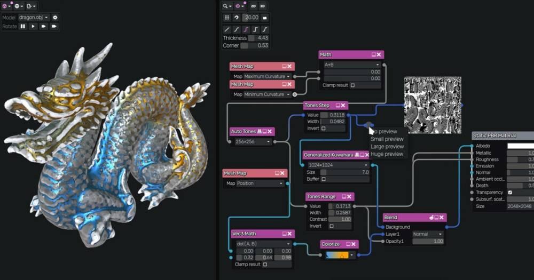Toggle the grid snap icon
The height and width of the screenshot is (280, 534).
coord(227,18)
